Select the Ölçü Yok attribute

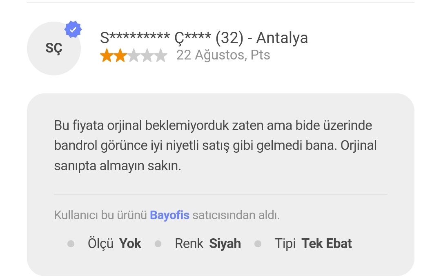point(114,244)
